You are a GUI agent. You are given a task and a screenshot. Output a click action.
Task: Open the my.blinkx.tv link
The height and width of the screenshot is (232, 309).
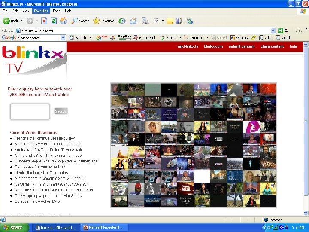tap(188, 46)
